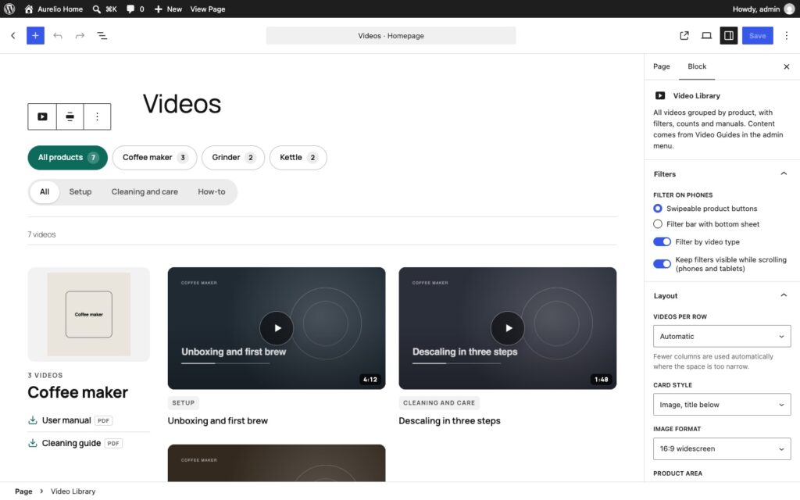Click the Videos page heading
The height and width of the screenshot is (500, 800).
(x=181, y=104)
